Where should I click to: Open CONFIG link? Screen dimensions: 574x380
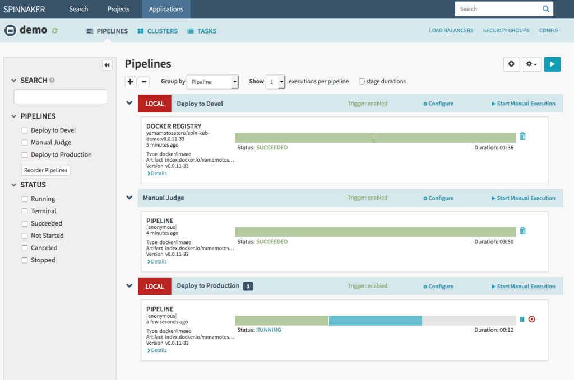tap(548, 30)
